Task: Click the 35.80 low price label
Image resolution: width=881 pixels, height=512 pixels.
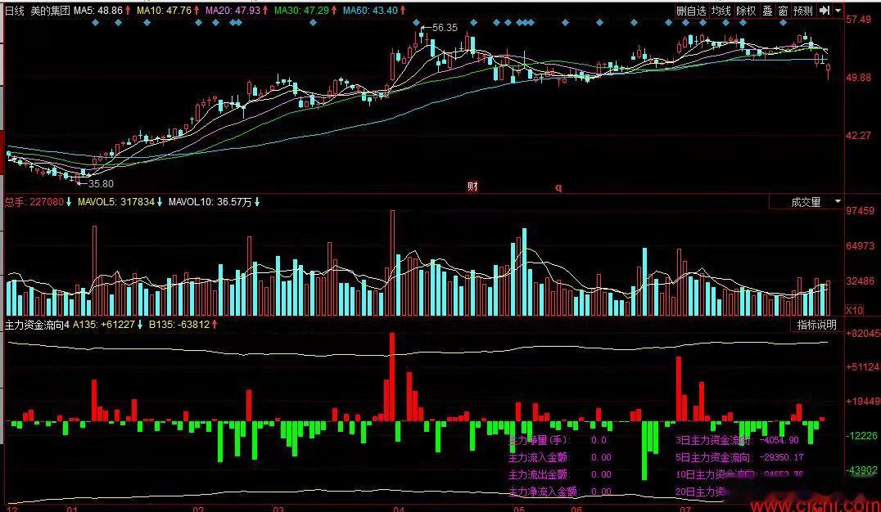Action: click(x=102, y=183)
